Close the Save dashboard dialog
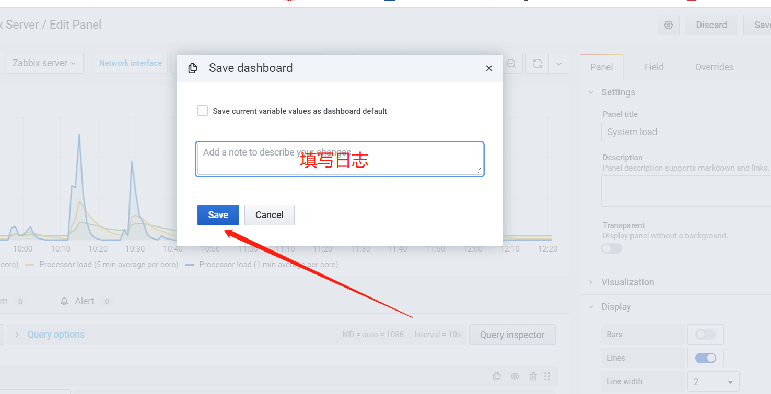The height and width of the screenshot is (394, 771). point(489,68)
